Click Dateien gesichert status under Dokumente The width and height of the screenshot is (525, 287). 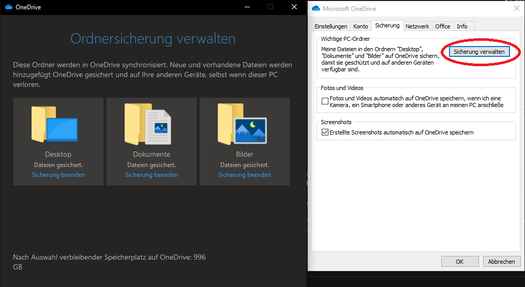152,165
